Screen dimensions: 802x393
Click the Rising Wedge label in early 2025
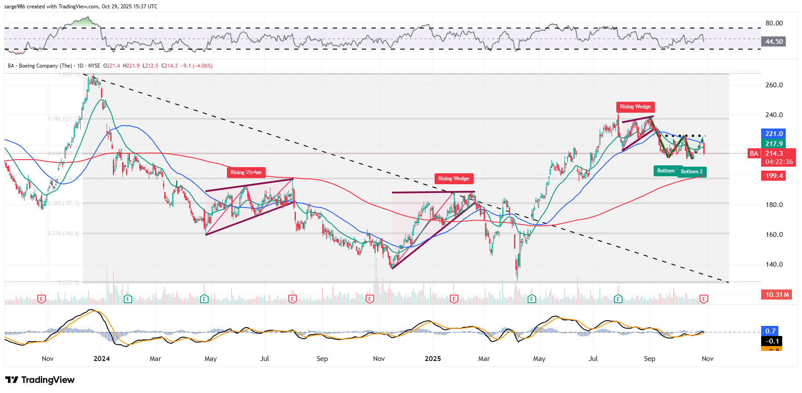coord(453,179)
